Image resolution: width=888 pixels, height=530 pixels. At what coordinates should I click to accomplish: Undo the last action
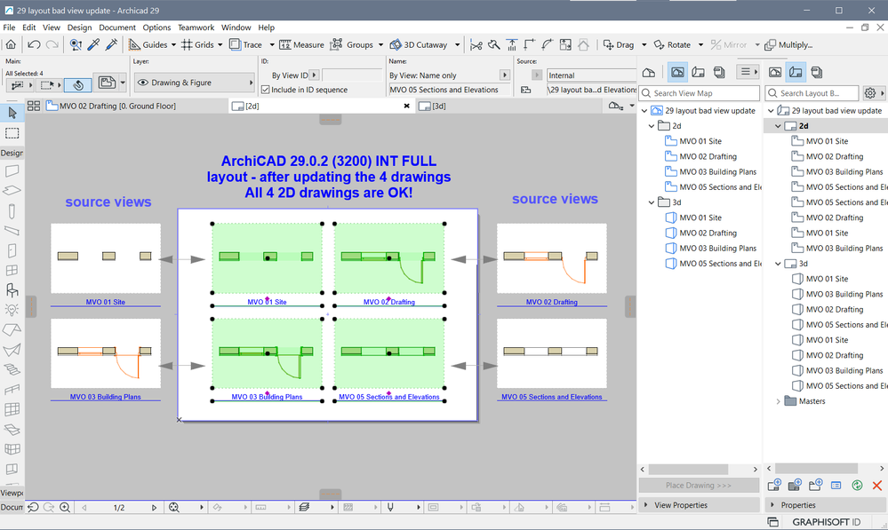(x=34, y=44)
